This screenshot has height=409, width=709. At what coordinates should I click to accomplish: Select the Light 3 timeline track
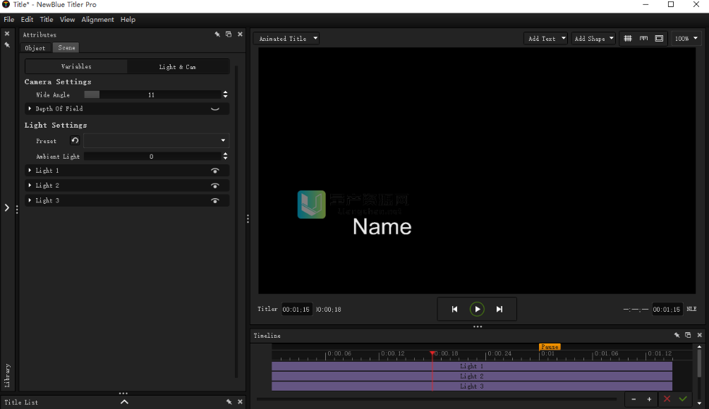click(472, 386)
